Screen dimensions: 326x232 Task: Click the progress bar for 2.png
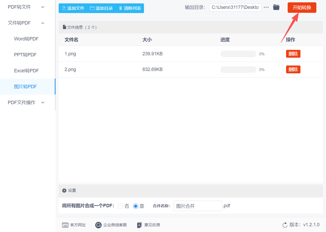(238, 69)
